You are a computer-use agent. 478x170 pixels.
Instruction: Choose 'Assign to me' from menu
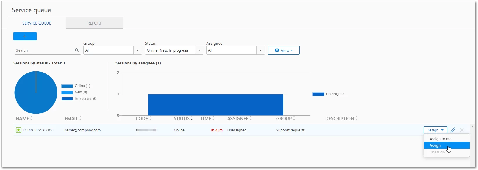[440, 139]
